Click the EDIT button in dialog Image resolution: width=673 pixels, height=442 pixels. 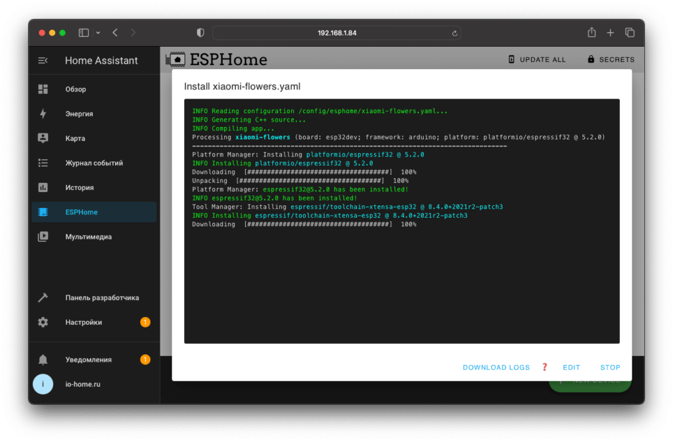click(x=571, y=367)
